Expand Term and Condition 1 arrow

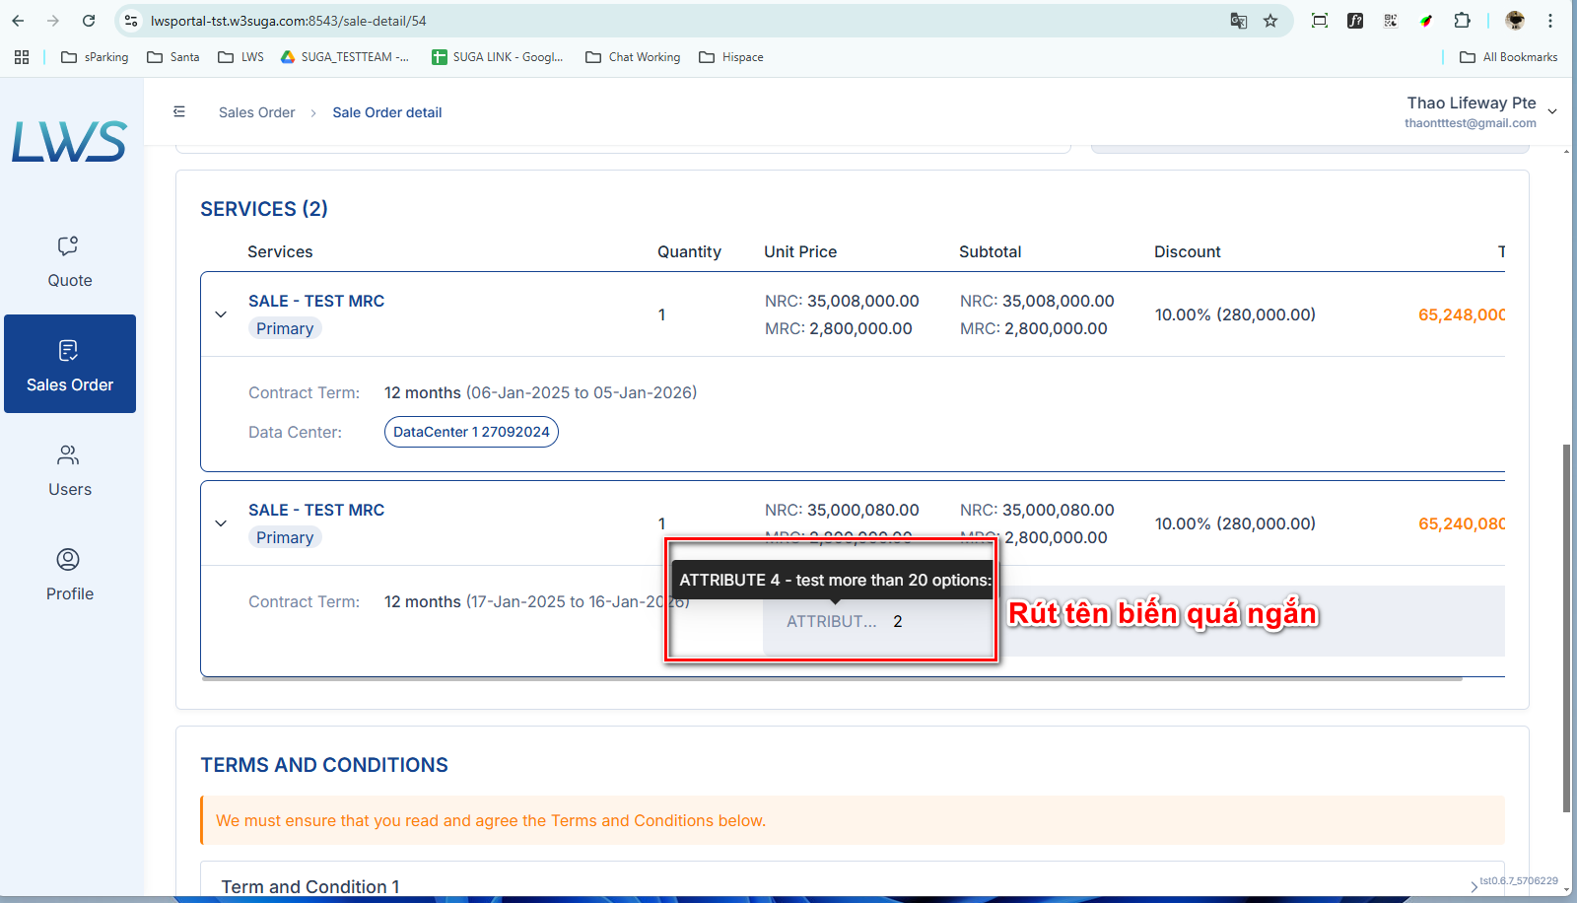(x=1474, y=887)
